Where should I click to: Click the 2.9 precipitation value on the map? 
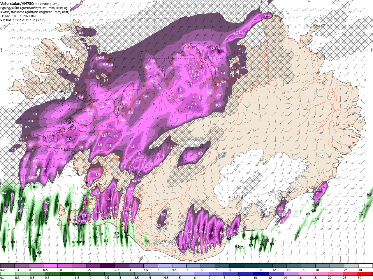coord(110,199)
